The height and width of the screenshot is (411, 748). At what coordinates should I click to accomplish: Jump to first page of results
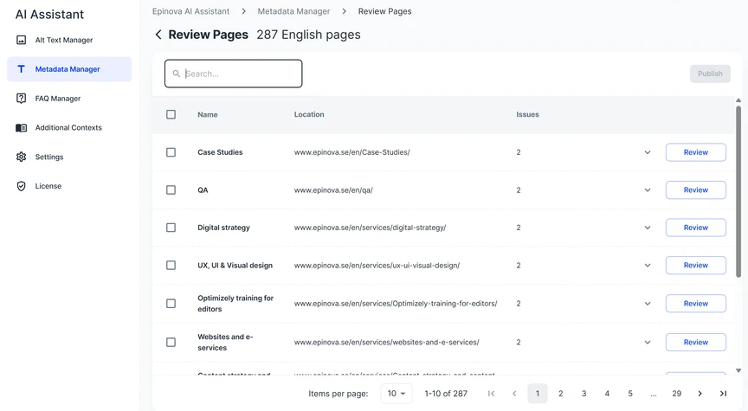(x=492, y=394)
